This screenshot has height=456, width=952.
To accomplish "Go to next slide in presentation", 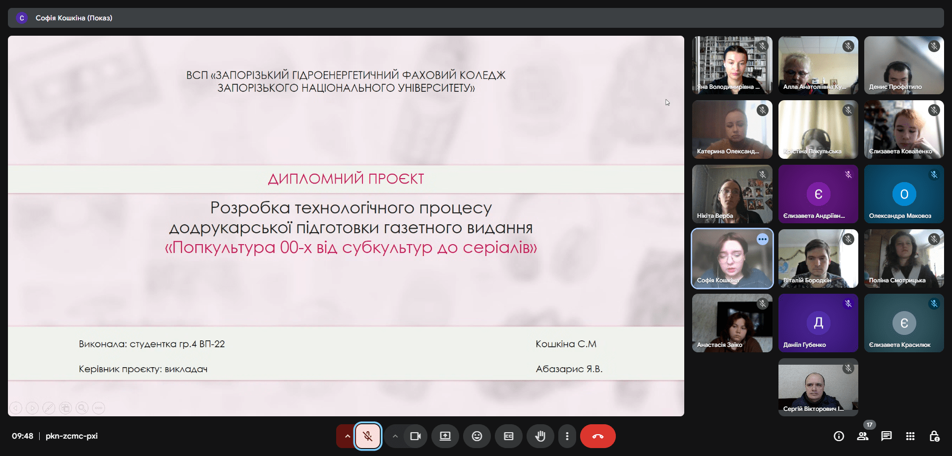I will click(32, 408).
